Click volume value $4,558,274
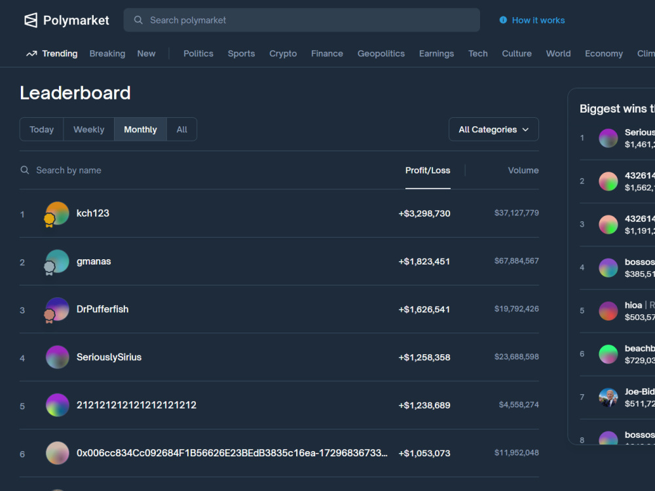The height and width of the screenshot is (491, 655). (x=519, y=405)
